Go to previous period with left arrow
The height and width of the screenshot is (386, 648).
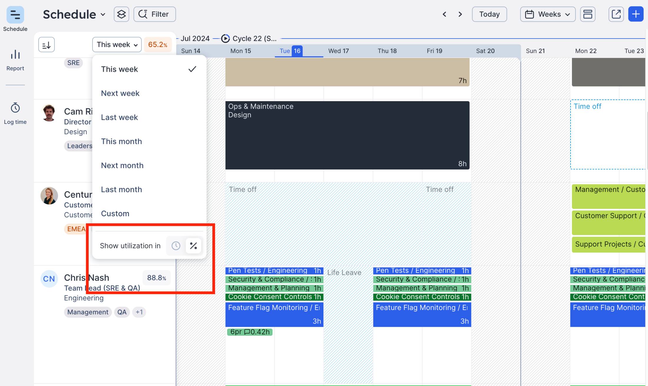click(x=444, y=14)
